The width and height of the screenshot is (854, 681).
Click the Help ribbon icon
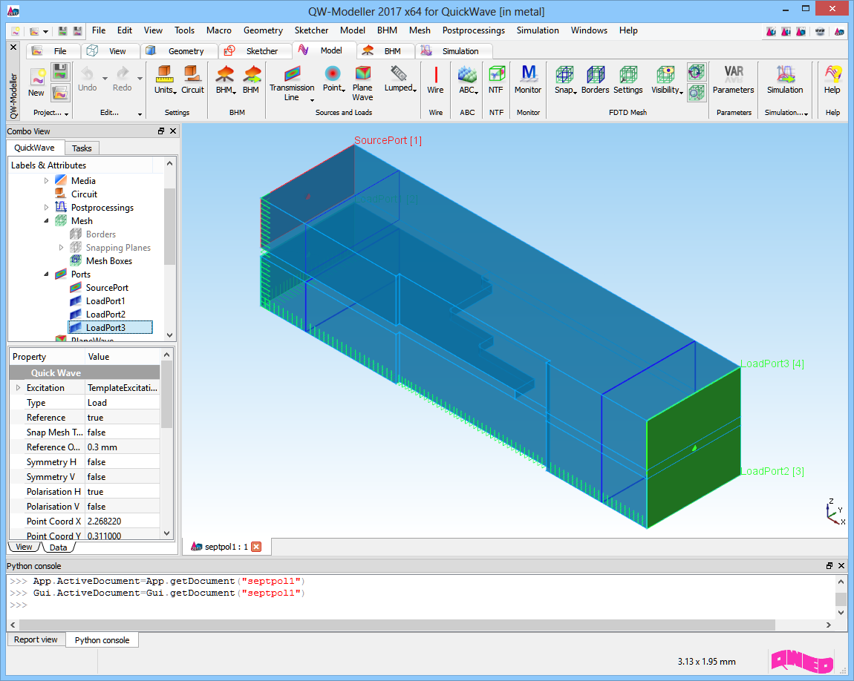(x=832, y=74)
